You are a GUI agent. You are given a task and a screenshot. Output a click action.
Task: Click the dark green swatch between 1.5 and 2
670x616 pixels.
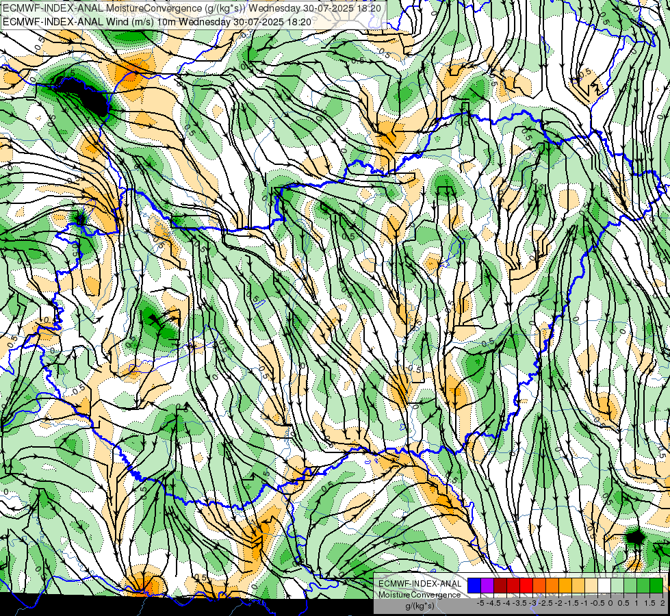pos(656,585)
